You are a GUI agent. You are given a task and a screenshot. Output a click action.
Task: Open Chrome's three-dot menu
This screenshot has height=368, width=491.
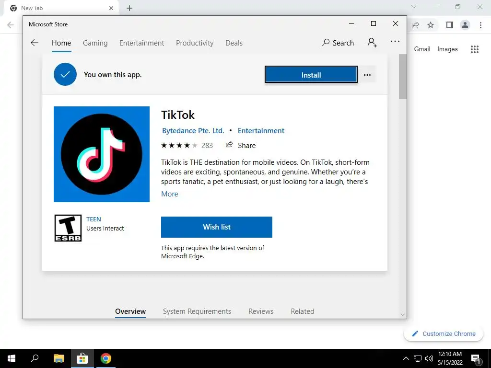pos(480,25)
